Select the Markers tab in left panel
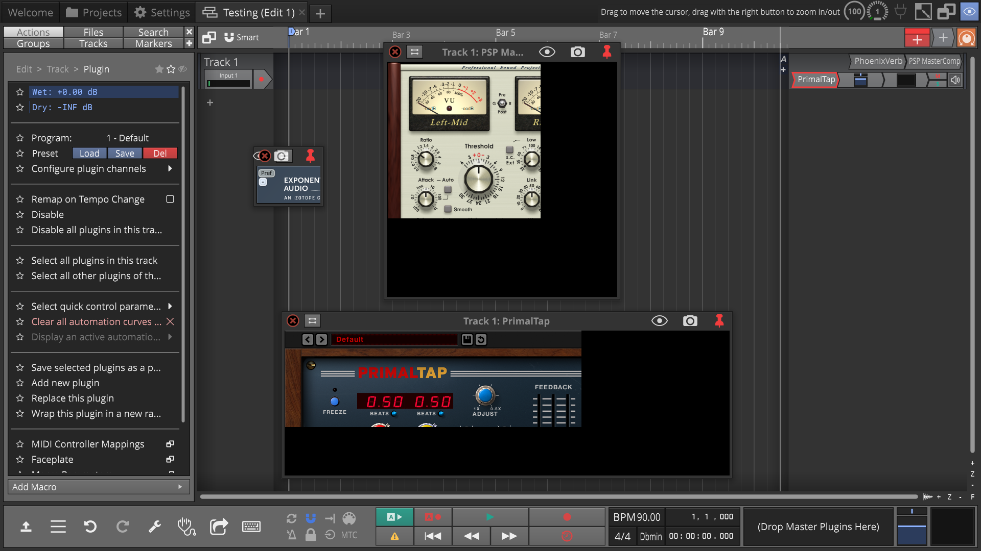This screenshot has width=981, height=551. pos(154,44)
